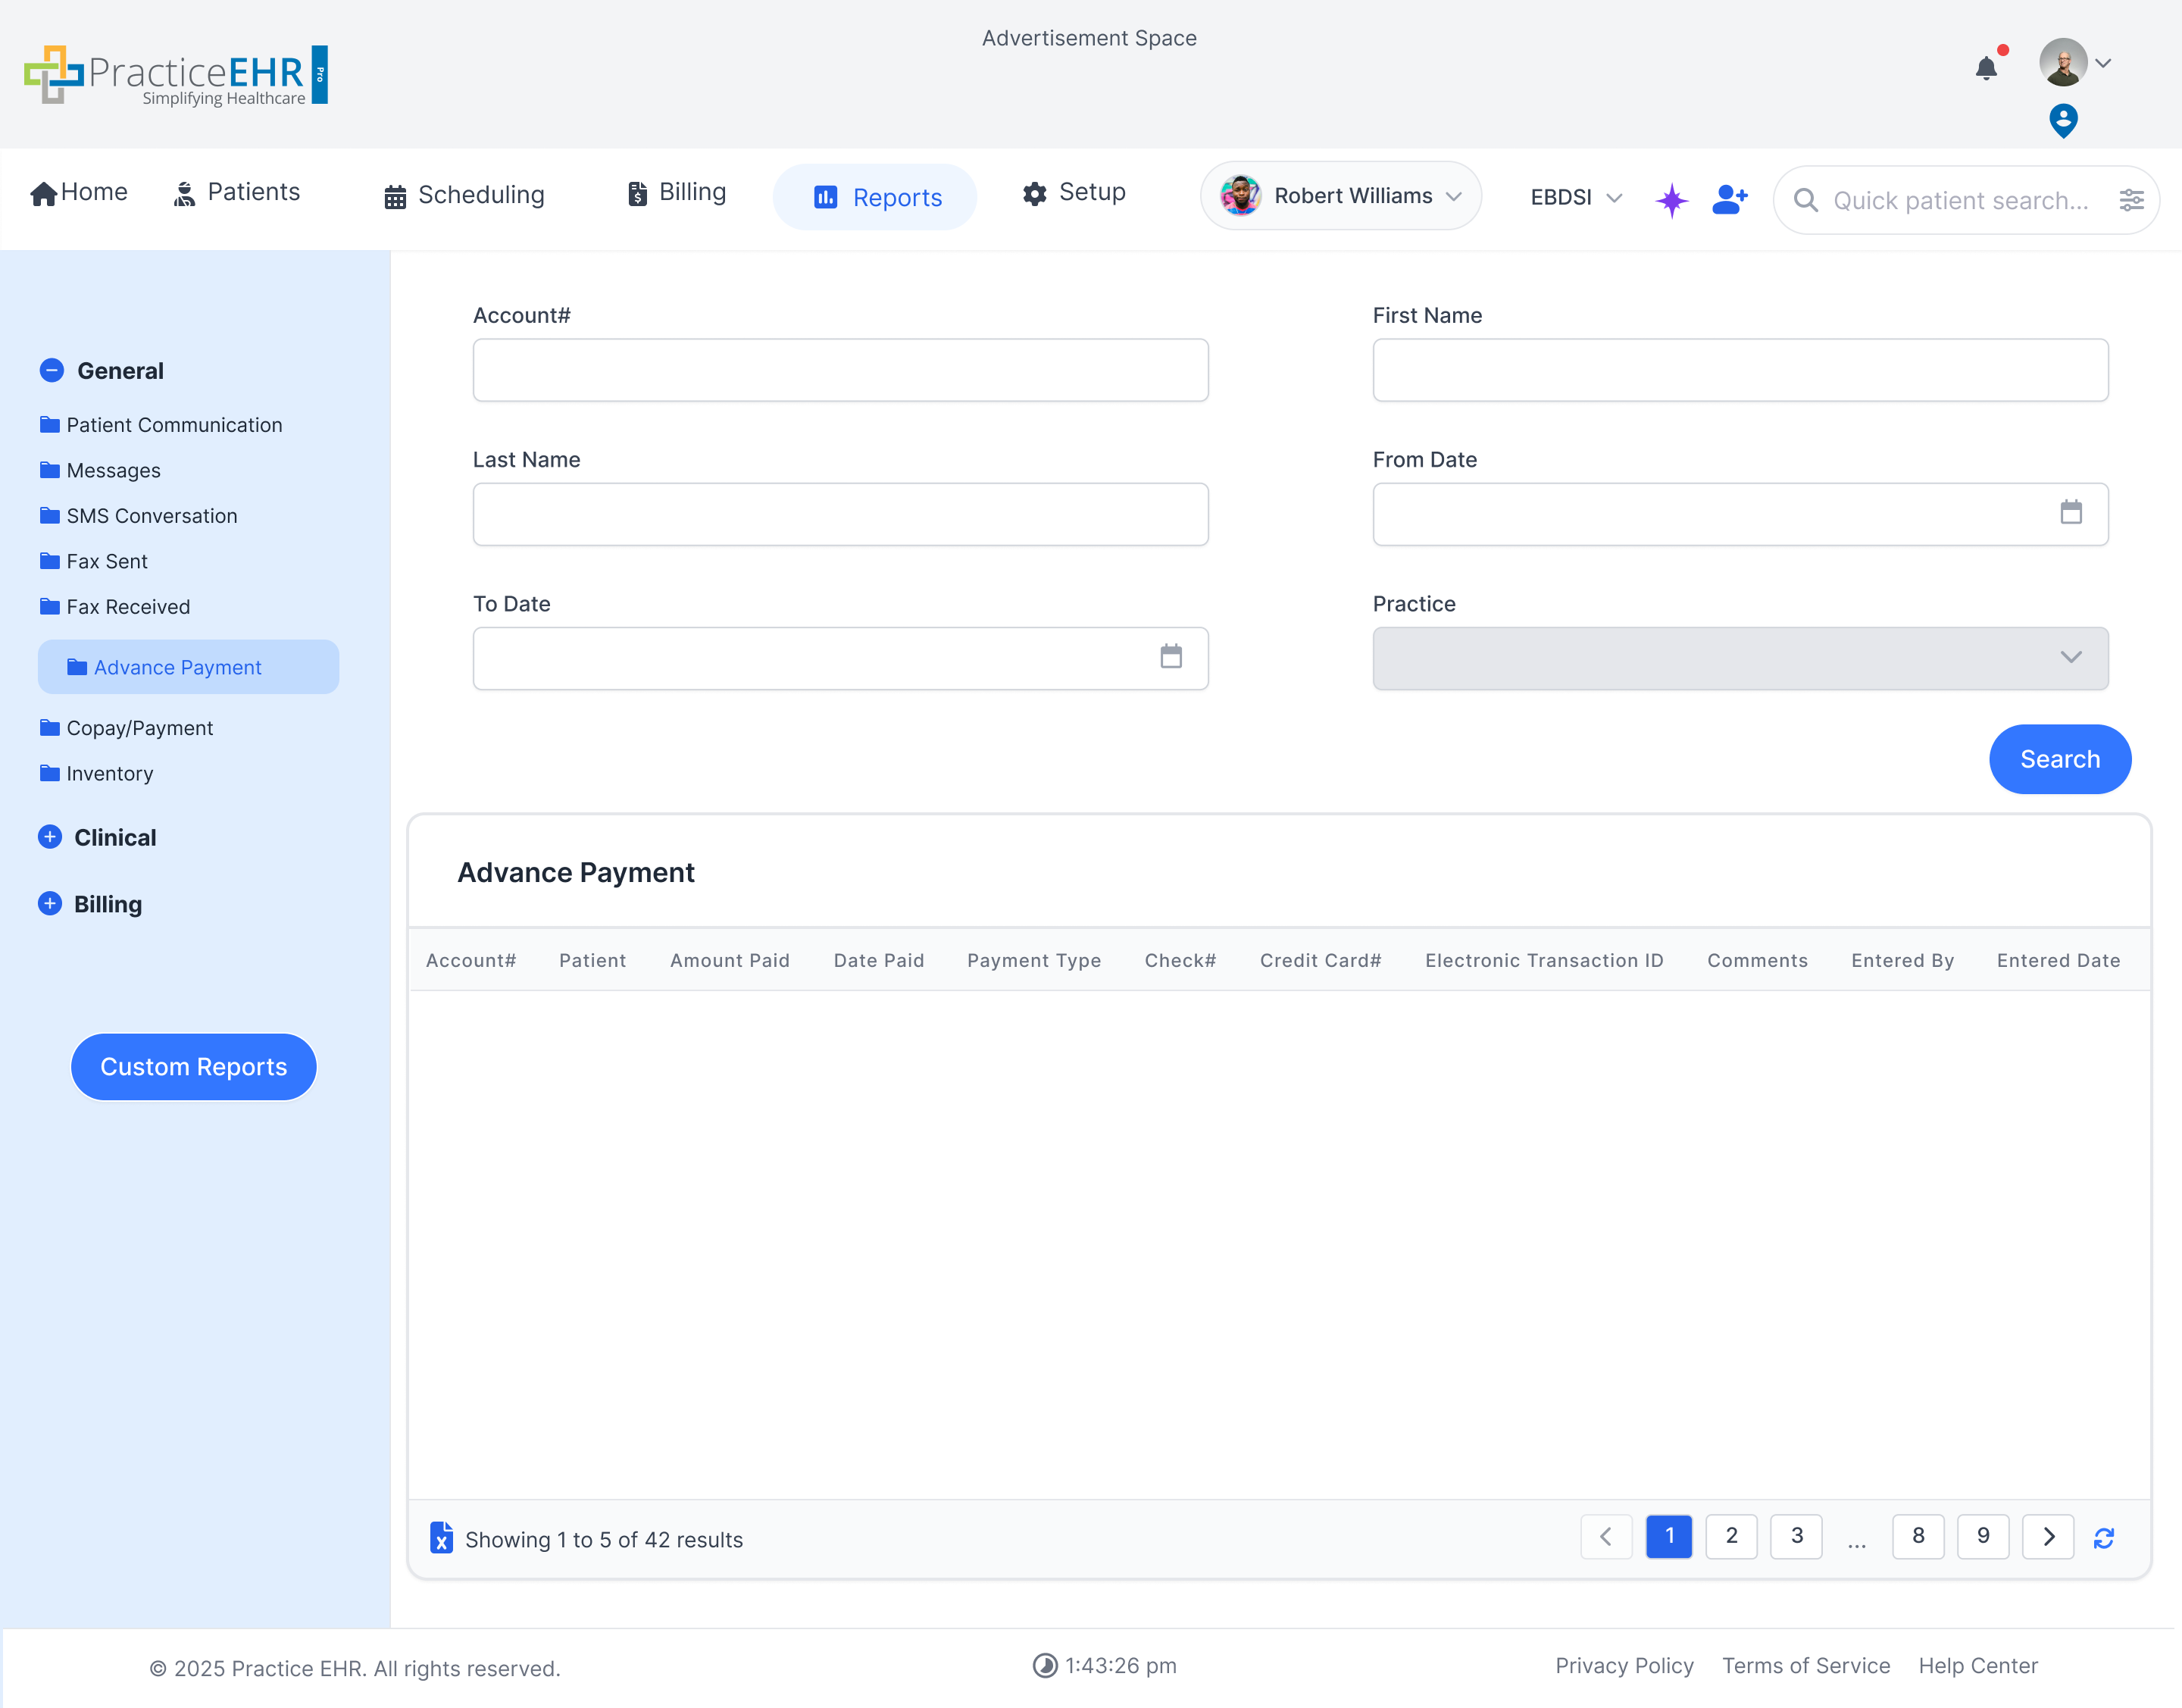Open the Scheduling tab

point(465,195)
